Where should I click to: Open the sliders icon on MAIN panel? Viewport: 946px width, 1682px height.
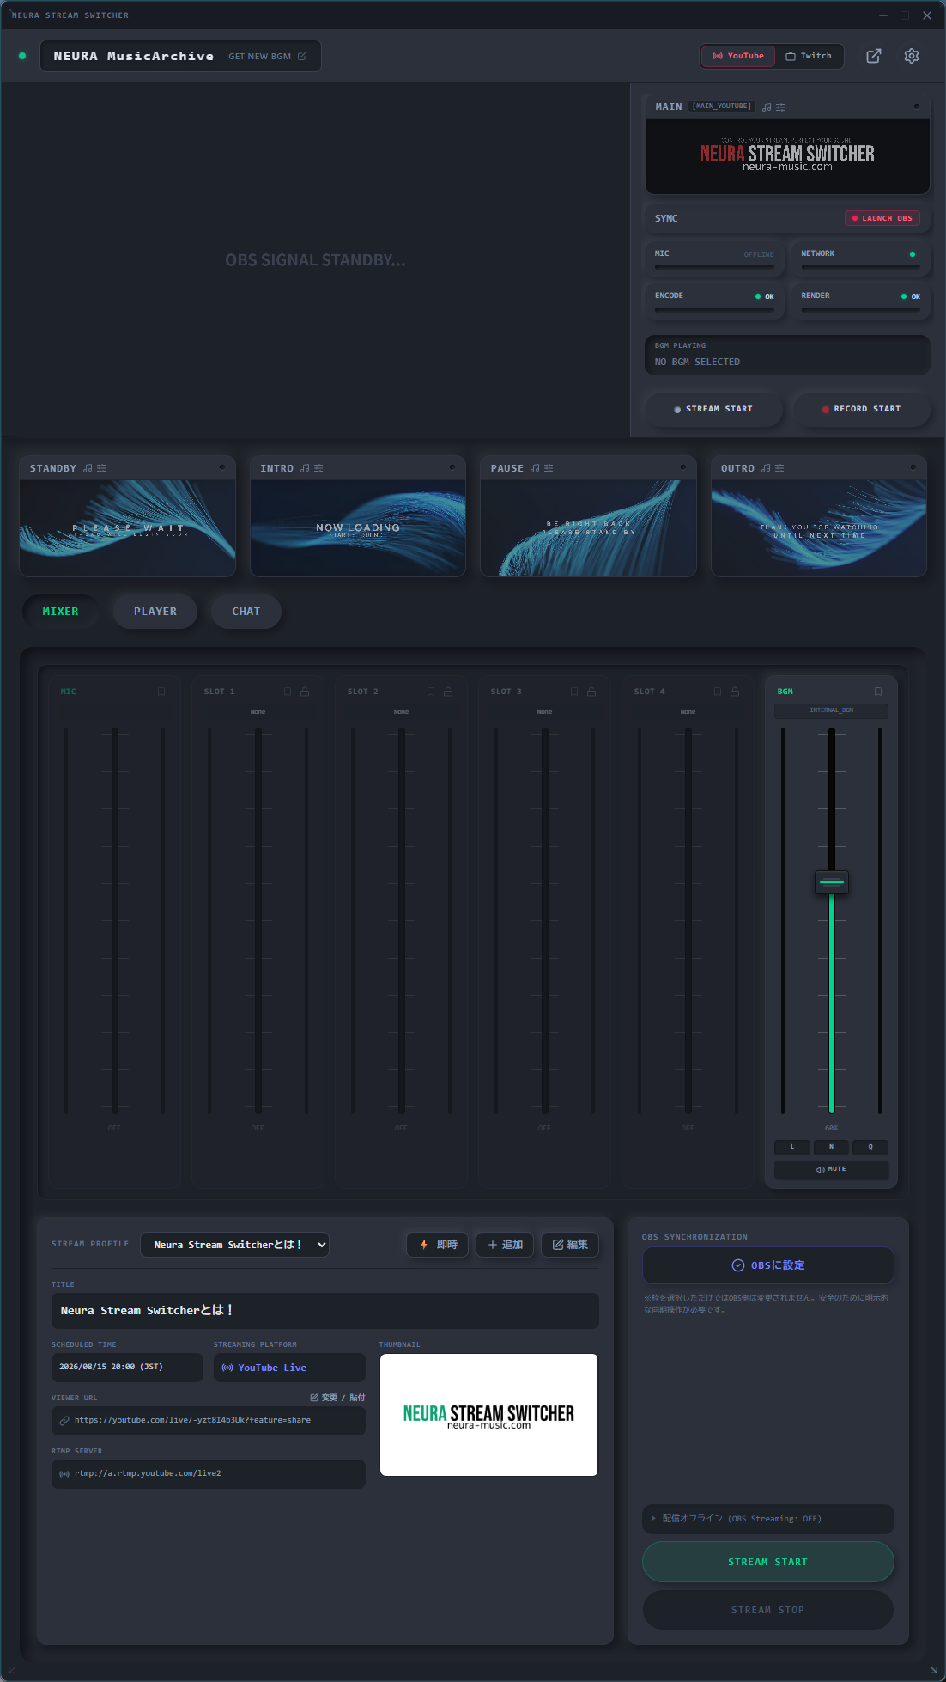[x=780, y=107]
